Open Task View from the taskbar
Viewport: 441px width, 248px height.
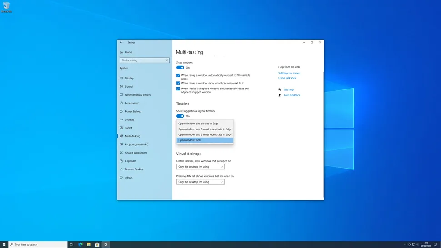(71, 245)
